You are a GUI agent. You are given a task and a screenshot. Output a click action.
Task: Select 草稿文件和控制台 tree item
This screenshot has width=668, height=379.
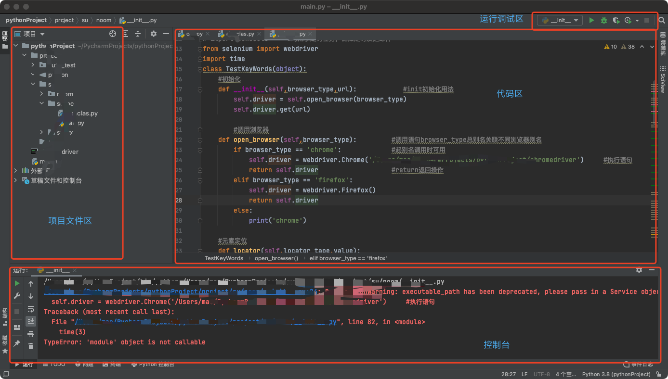(56, 180)
